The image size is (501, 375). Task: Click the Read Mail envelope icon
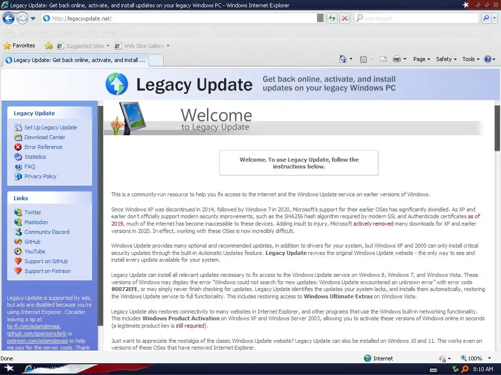[x=383, y=59]
